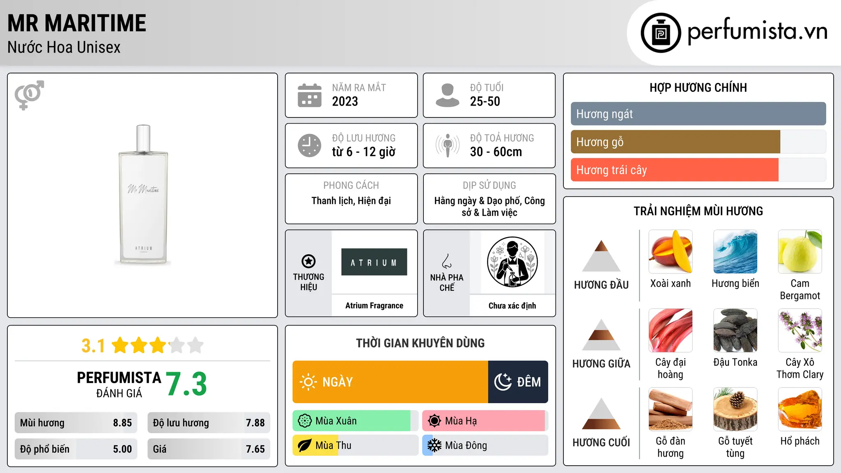Image resolution: width=841 pixels, height=473 pixels.
Task: Click the Độ phổ biến 5.00 score bar
Action: click(x=76, y=449)
